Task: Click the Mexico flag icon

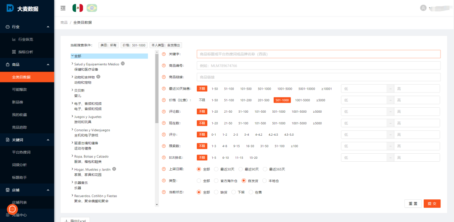Action: 77,8
